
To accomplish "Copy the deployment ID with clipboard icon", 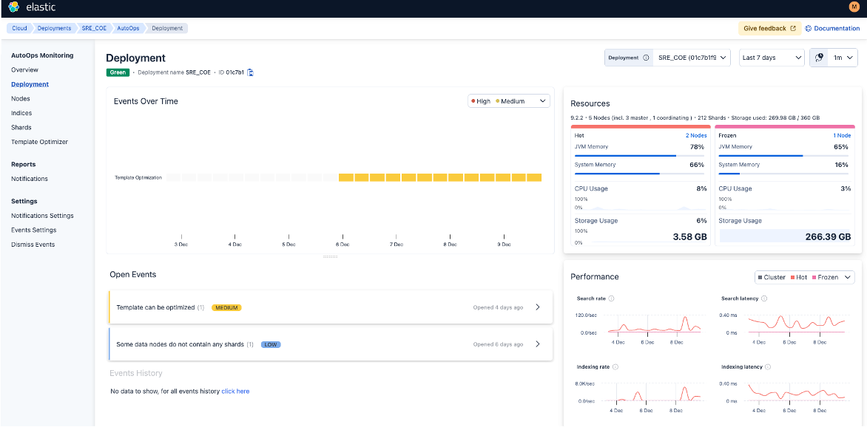I will [x=250, y=72].
